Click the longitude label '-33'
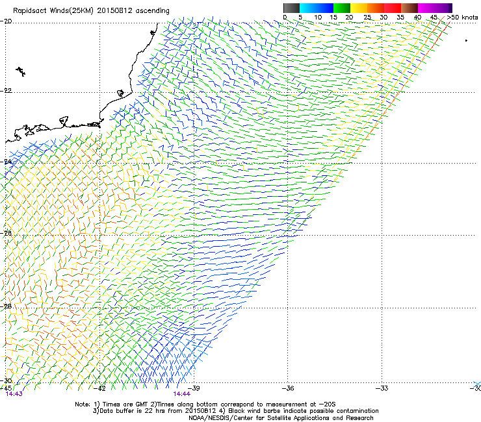481x422 pixels. (x=382, y=388)
